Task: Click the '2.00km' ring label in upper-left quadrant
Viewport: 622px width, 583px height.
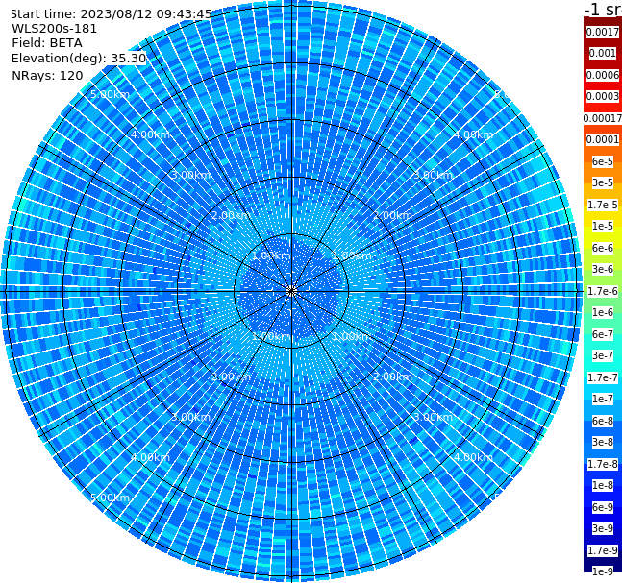Action: tap(231, 215)
